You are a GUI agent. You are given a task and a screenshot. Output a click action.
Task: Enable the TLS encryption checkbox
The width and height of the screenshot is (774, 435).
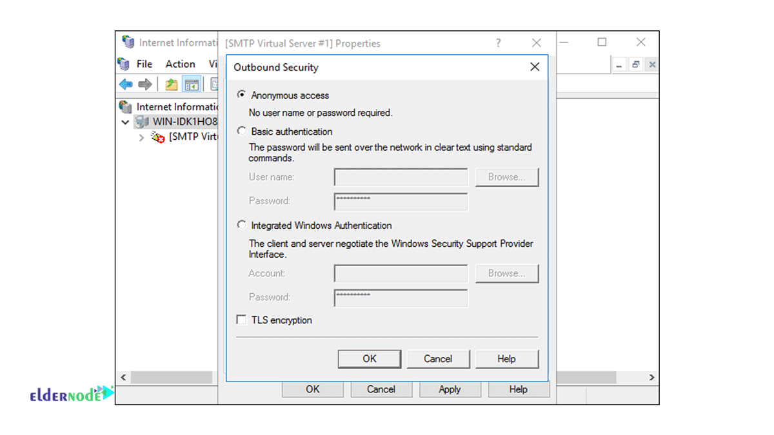click(241, 320)
